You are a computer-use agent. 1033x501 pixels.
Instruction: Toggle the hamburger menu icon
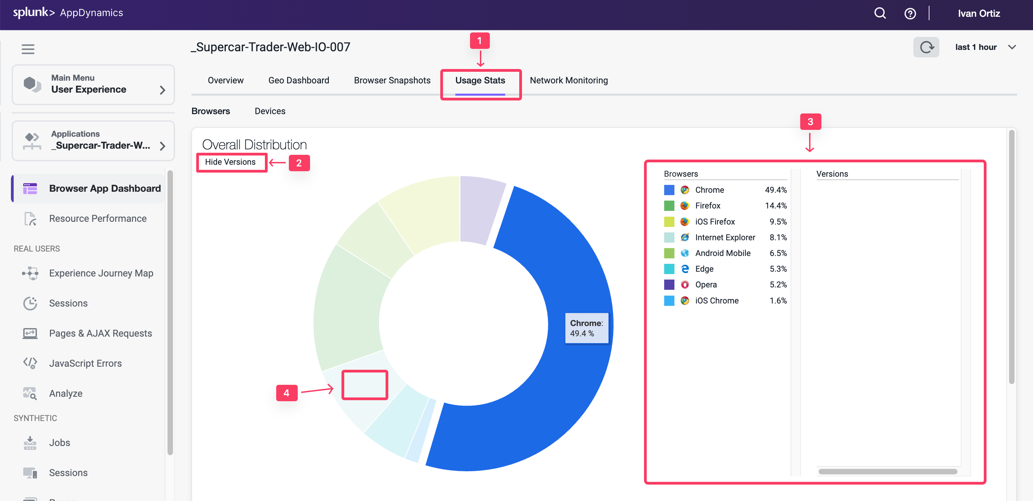28,49
